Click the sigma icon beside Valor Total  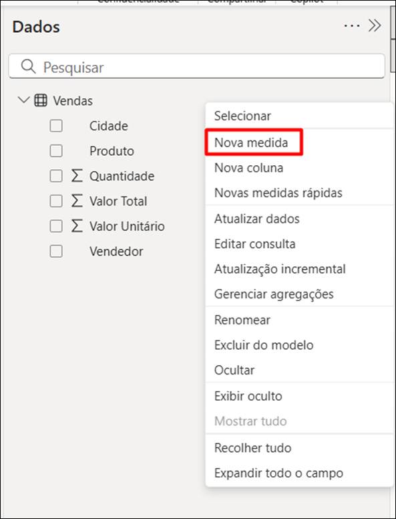coord(77,201)
